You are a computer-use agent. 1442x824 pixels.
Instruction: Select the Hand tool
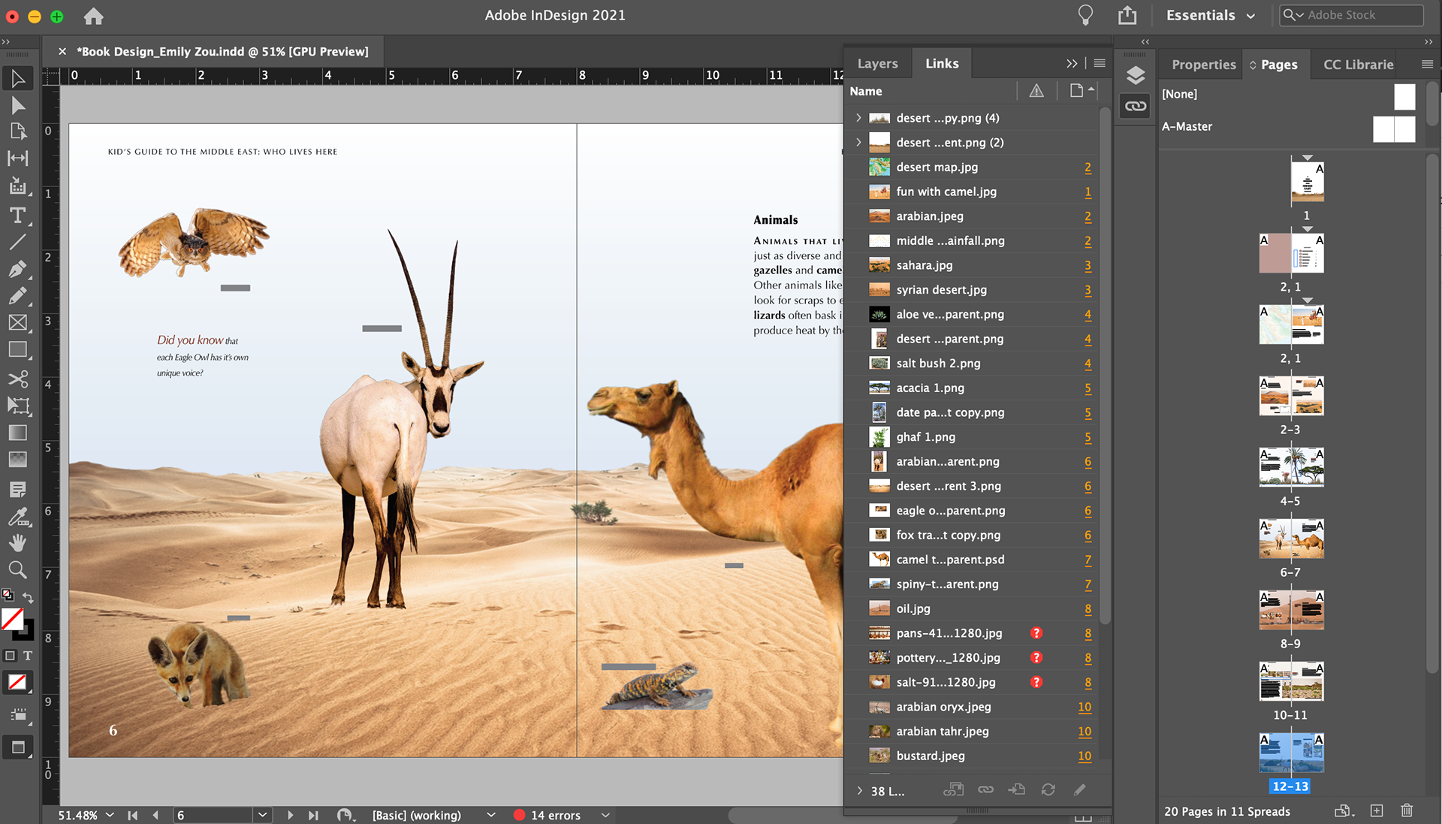[17, 542]
